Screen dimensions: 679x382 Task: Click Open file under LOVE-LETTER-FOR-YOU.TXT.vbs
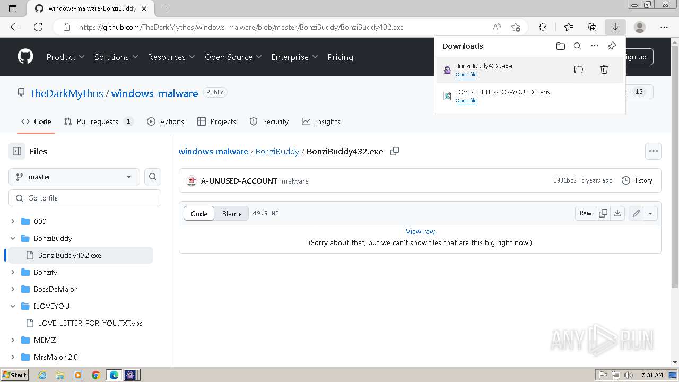pyautogui.click(x=466, y=101)
